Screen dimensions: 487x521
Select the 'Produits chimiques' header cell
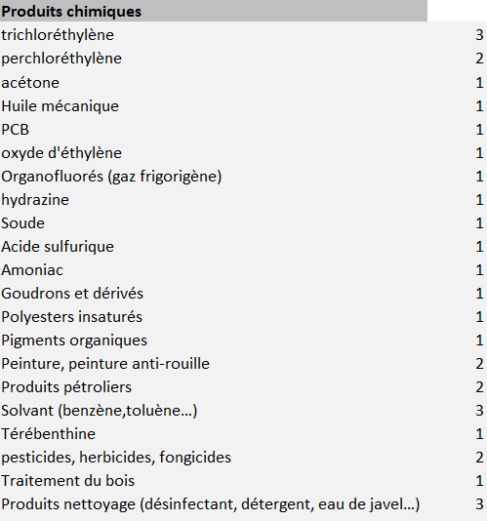214,11
